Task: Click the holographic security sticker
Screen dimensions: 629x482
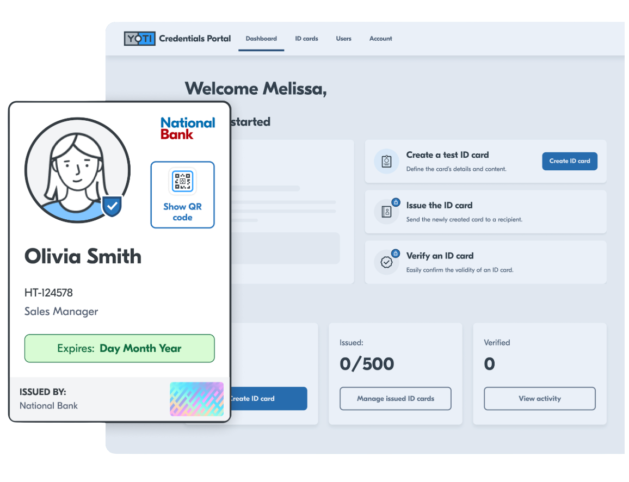Action: (x=196, y=399)
